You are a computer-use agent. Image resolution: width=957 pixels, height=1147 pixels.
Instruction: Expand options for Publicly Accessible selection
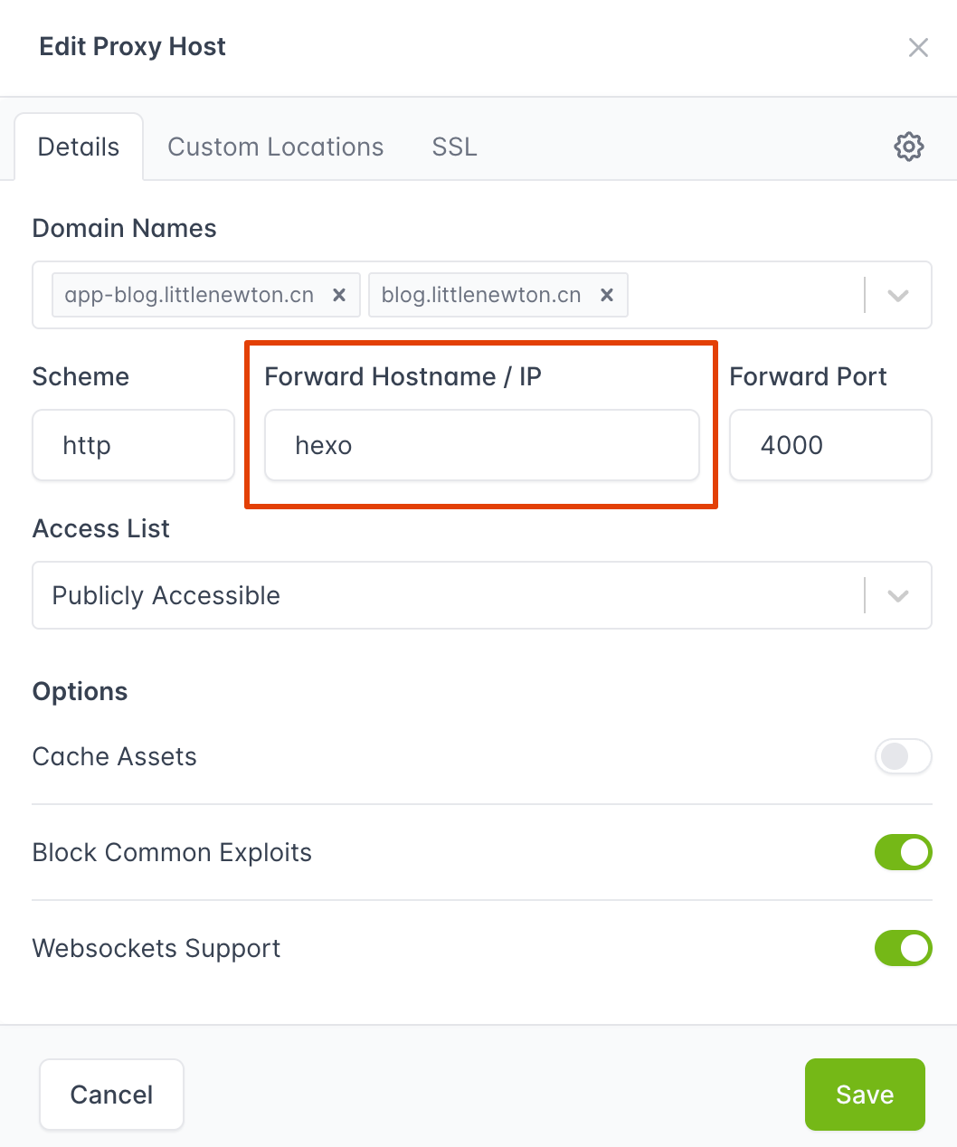click(896, 595)
